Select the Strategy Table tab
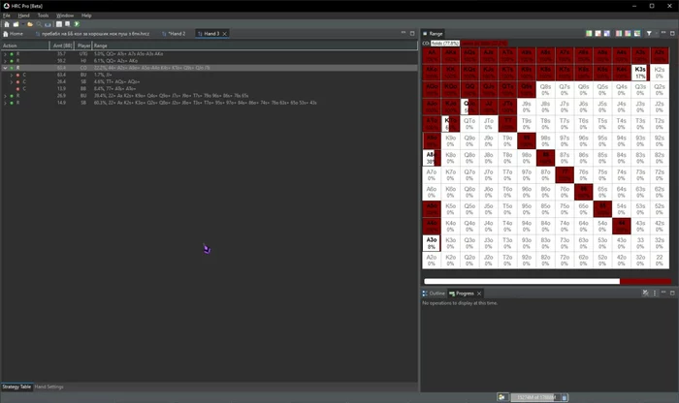Screen dimensions: 679x403 point(16,387)
